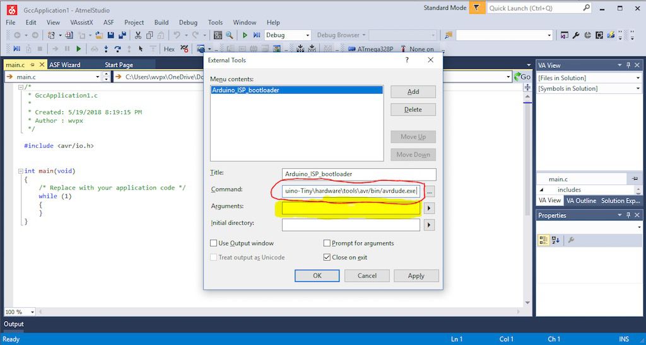The height and width of the screenshot is (345, 646).
Task: Open Symbols in Solution dropdown
Action: (x=638, y=88)
